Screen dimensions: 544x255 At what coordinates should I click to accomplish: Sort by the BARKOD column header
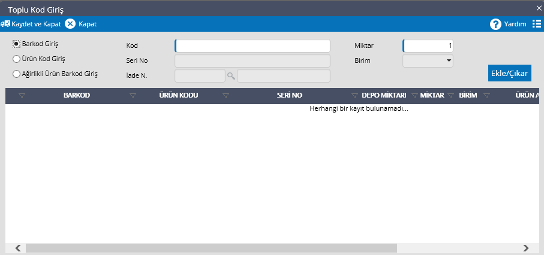coord(77,96)
